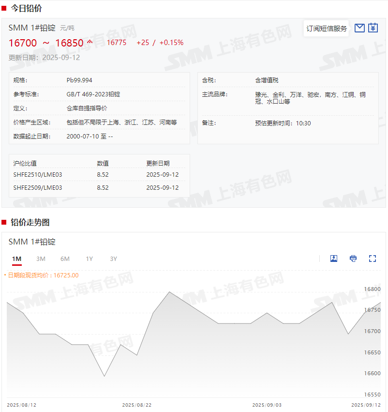Switch to the 3M time range tab

pyautogui.click(x=41, y=259)
